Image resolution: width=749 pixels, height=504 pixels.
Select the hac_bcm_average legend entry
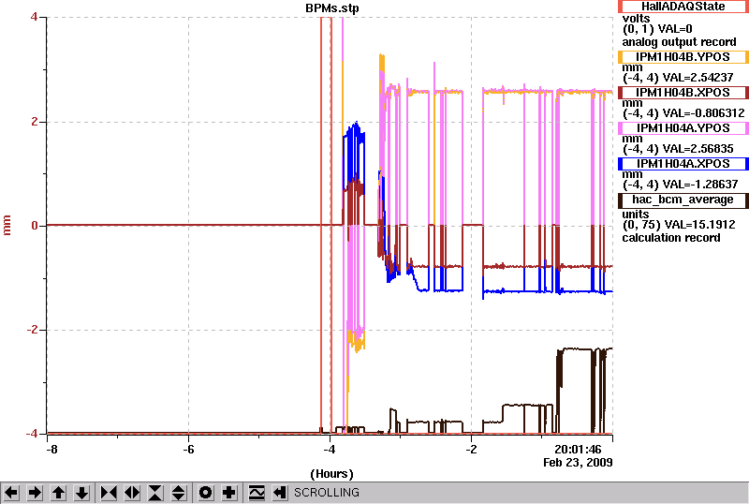[x=683, y=200]
